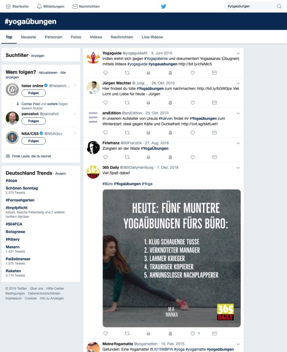Follow panoshot with the Folgen button
Viewport: 287px width, 352px height.
point(33,121)
